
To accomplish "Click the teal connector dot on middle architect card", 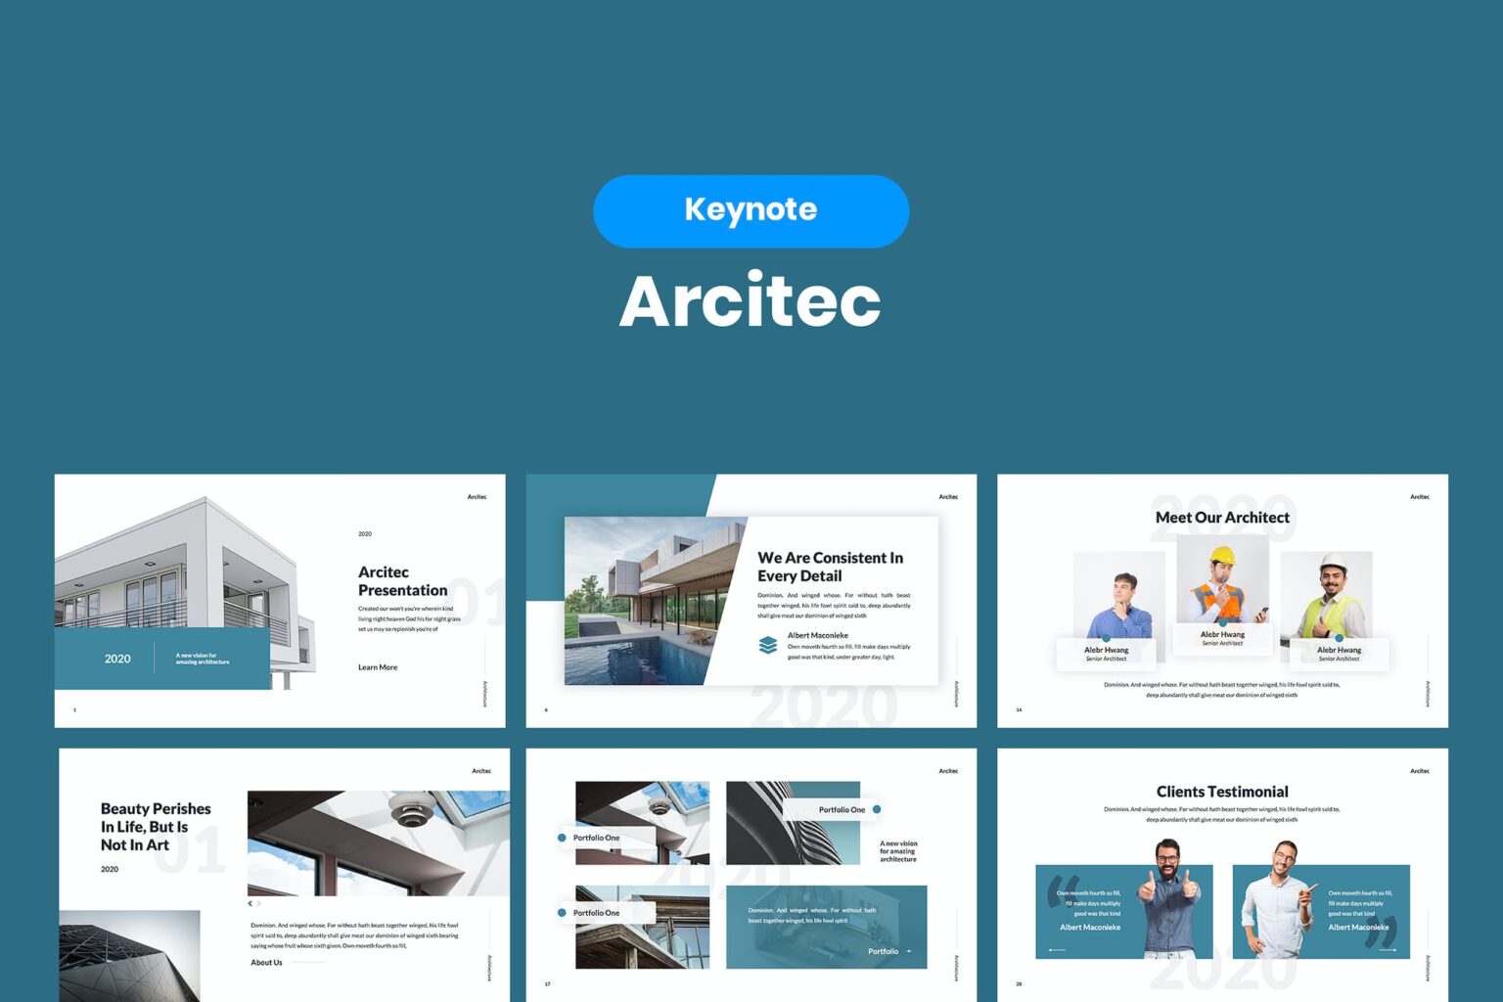I will click(x=1222, y=623).
